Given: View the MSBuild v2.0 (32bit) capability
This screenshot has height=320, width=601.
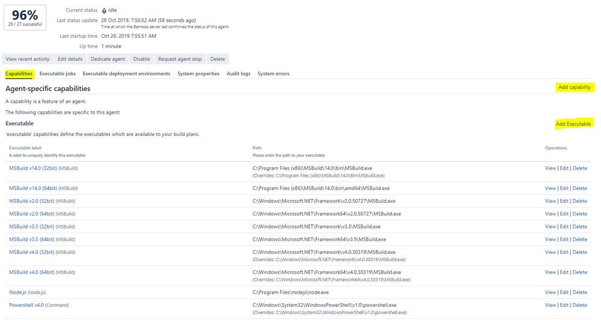Looking at the screenshot, I should (x=550, y=201).
